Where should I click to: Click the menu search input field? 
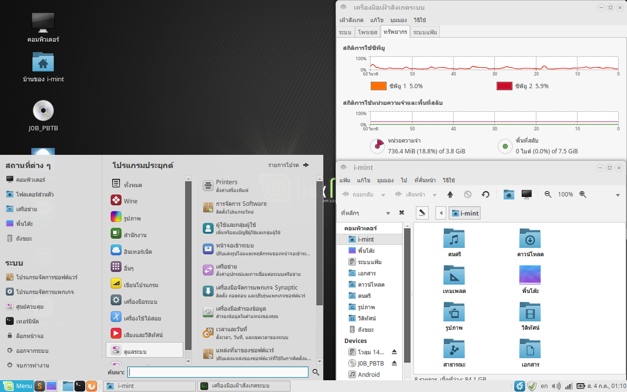pyautogui.click(x=218, y=372)
